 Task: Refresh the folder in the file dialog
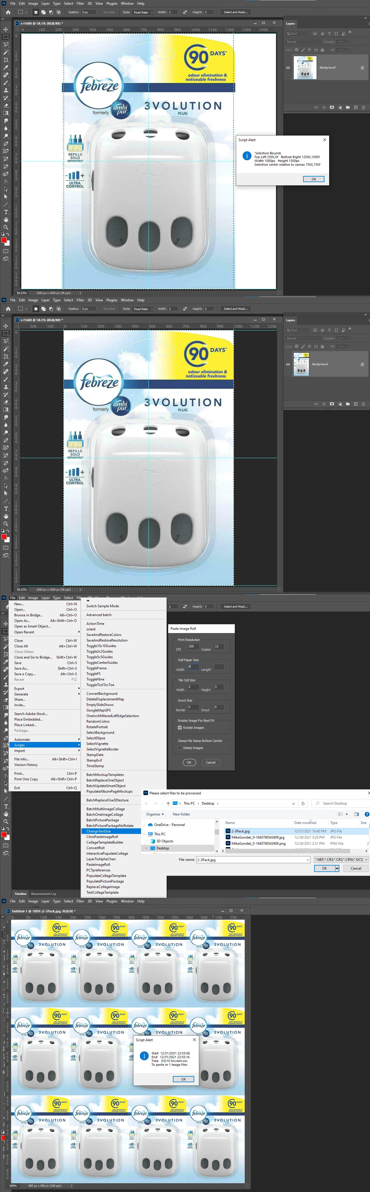click(x=303, y=803)
